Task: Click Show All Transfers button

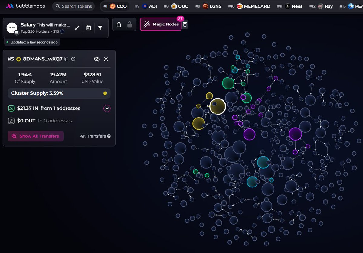Action: tap(36, 136)
